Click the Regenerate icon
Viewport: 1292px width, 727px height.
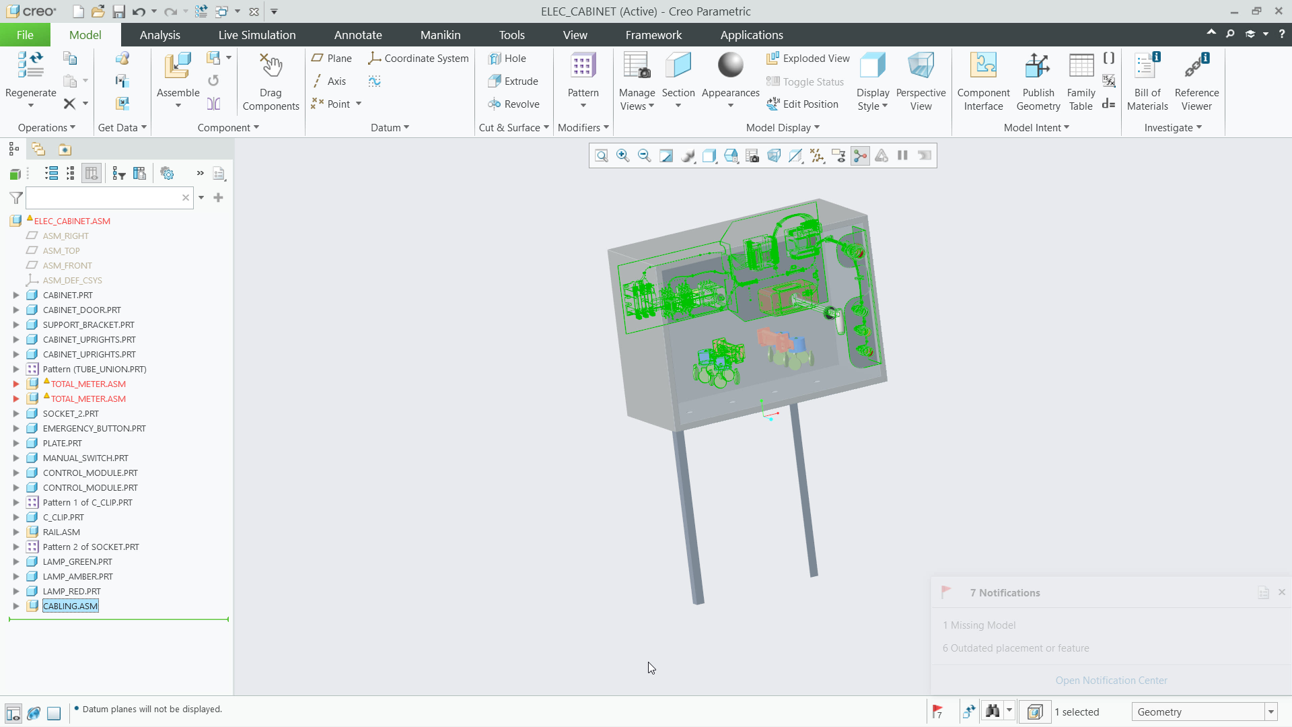(x=30, y=65)
